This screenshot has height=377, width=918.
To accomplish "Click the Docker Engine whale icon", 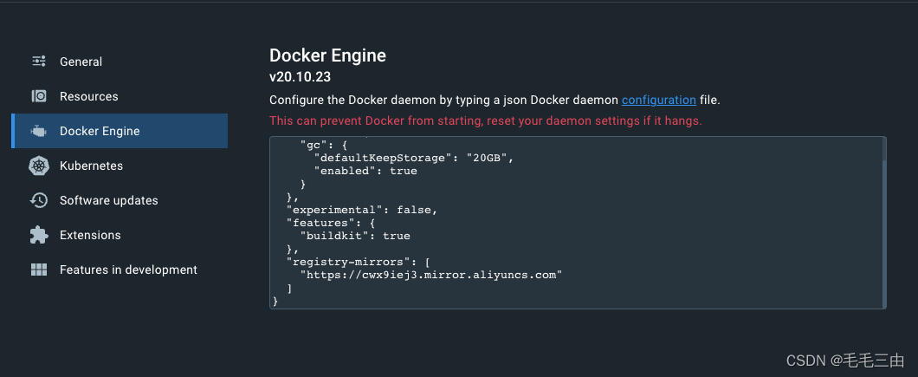I will [x=39, y=131].
